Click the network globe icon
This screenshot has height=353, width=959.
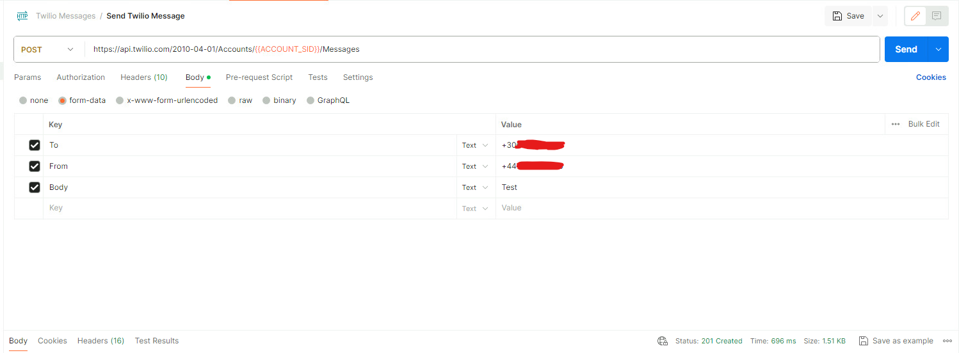tap(663, 341)
